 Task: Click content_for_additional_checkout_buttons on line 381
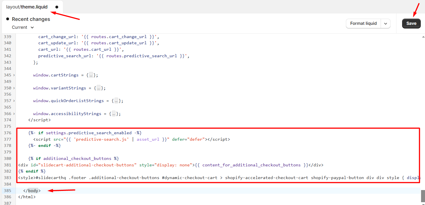pyautogui.click(x=251, y=165)
